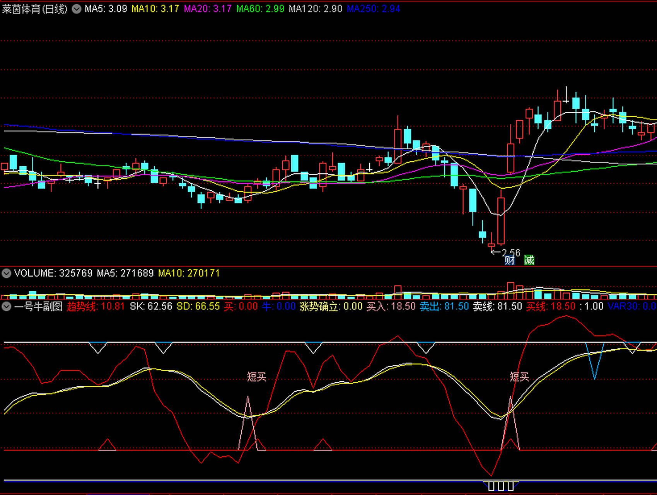Expand the 一号牛副图 indicator dropdown arrow

6,307
